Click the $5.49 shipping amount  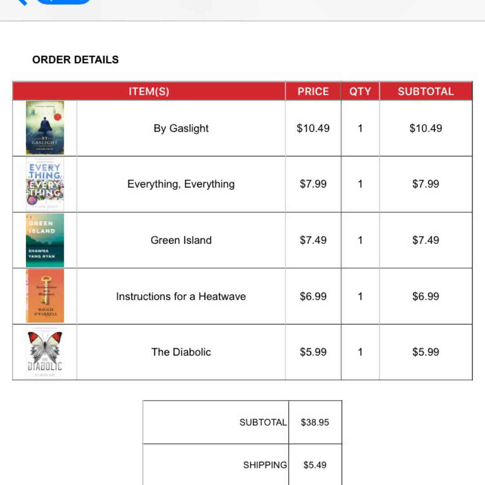(x=315, y=465)
